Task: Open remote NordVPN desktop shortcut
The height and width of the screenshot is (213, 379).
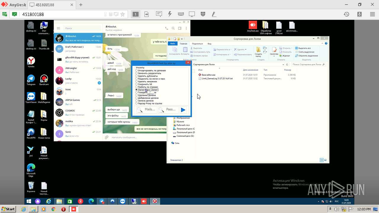Action: tap(31, 133)
